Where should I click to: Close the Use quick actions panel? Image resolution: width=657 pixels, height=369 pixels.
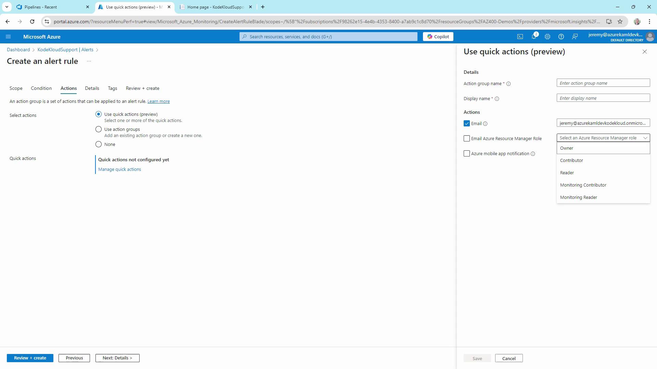[x=645, y=52]
